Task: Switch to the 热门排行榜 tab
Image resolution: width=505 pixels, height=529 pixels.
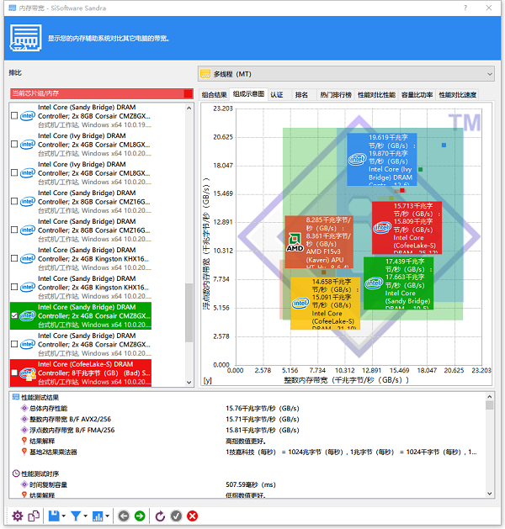Action: [336, 95]
